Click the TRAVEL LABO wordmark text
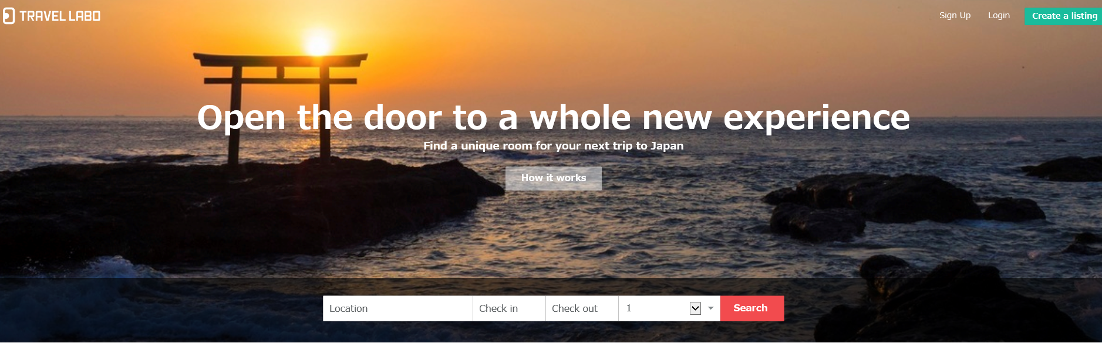The height and width of the screenshot is (343, 1102). point(60,16)
